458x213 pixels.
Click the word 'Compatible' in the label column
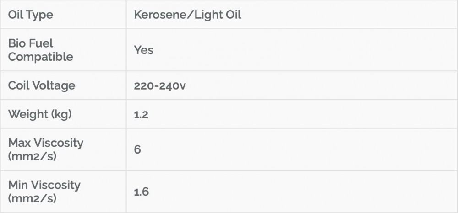click(x=40, y=57)
